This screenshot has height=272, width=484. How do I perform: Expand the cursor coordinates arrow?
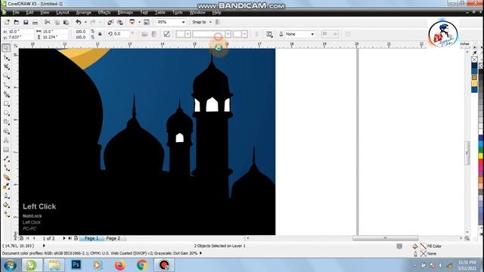pos(44,246)
